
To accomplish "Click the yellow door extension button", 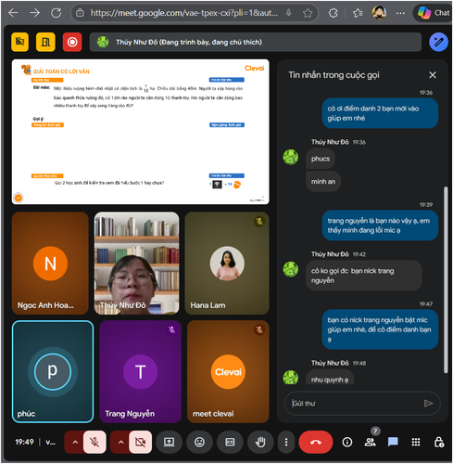I will tap(45, 42).
